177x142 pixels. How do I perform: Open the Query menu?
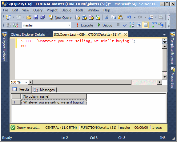[38, 10]
